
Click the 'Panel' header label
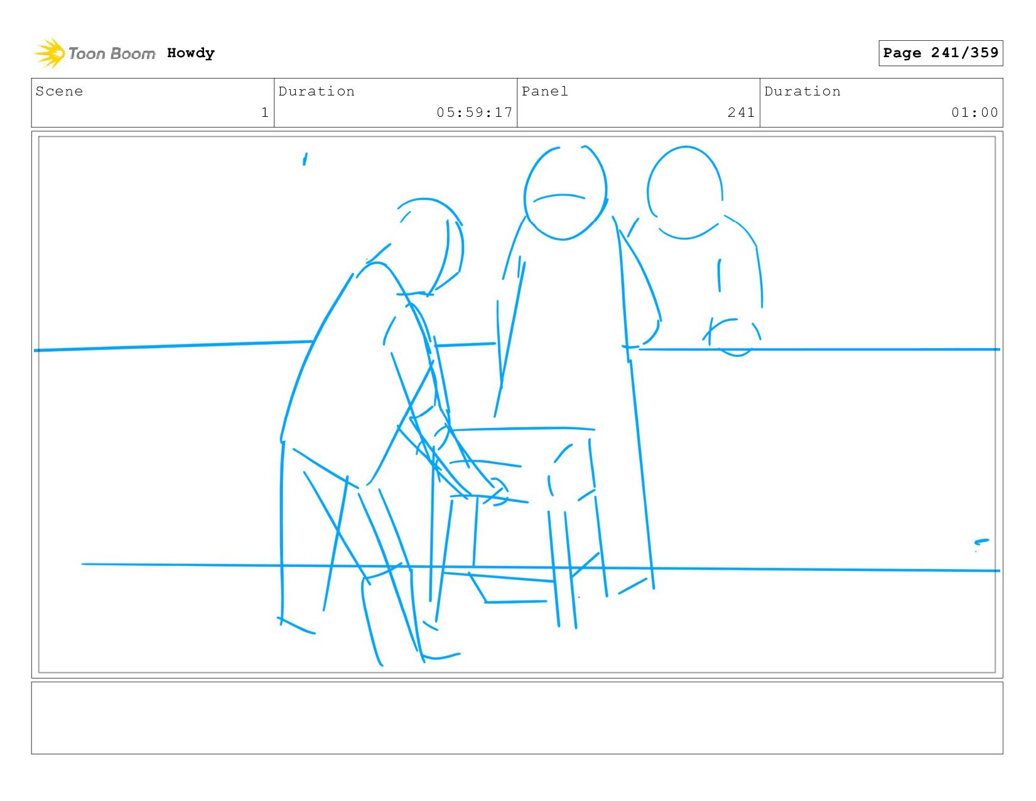pyautogui.click(x=545, y=91)
